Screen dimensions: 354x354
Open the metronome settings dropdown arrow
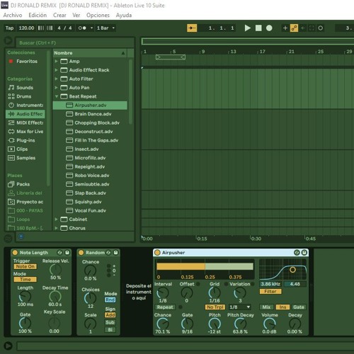click(91, 28)
